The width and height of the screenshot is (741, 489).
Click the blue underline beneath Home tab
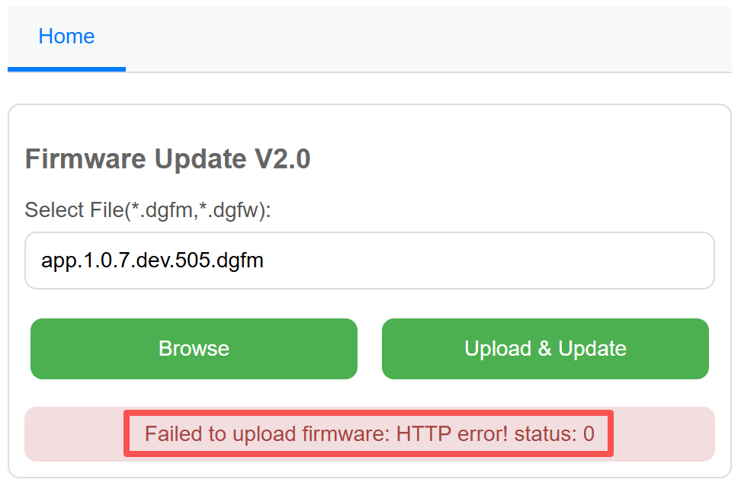click(x=66, y=69)
